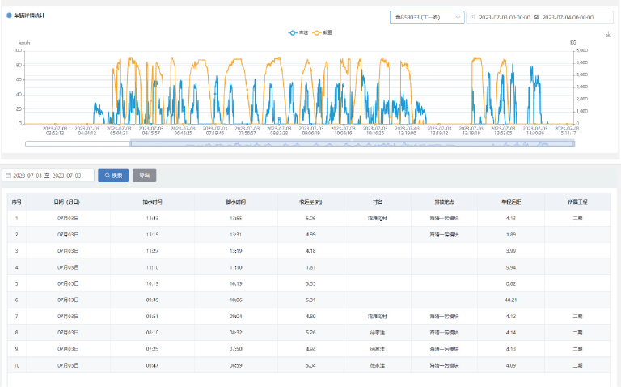Select the tonnage value 4.94
Image resolution: width=621 pixels, height=387 pixels.
pos(310,348)
